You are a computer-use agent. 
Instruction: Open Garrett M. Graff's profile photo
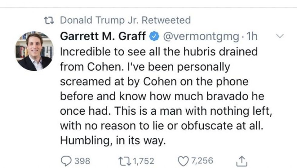(x=34, y=50)
